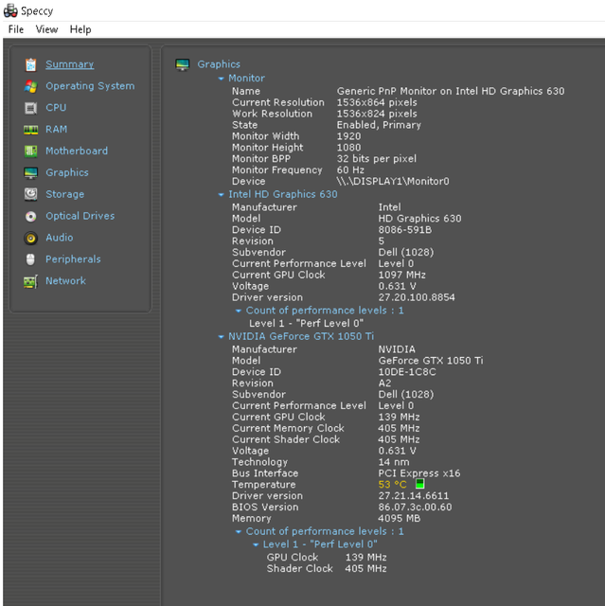Screen dimensions: 605x606
Task: Click the Current Memory Clock label
Action: 288,428
